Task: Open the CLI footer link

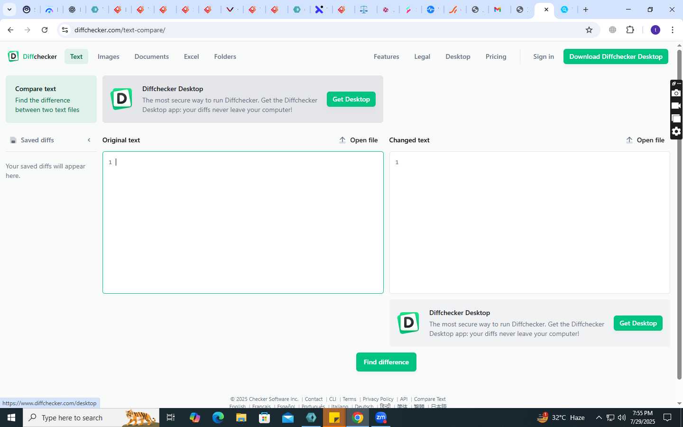Action: (x=332, y=399)
